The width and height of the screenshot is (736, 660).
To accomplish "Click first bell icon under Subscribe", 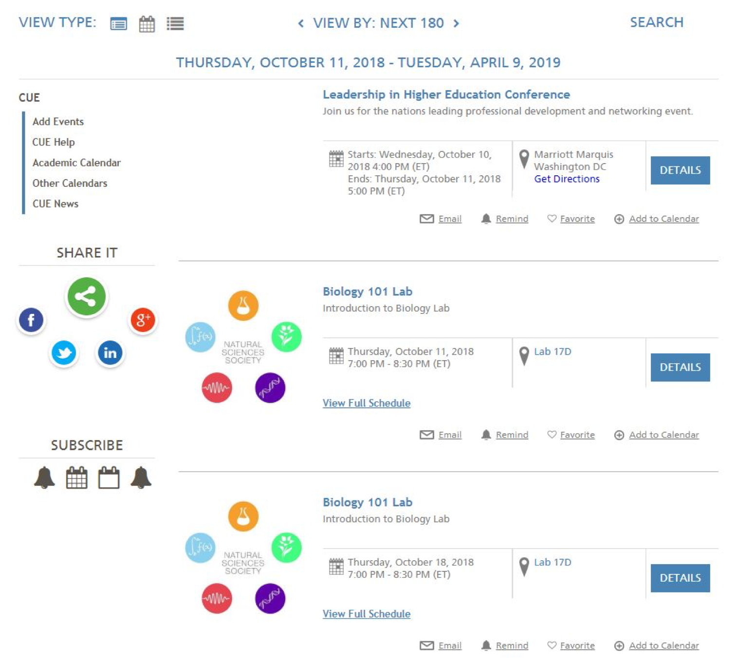I will [x=44, y=477].
